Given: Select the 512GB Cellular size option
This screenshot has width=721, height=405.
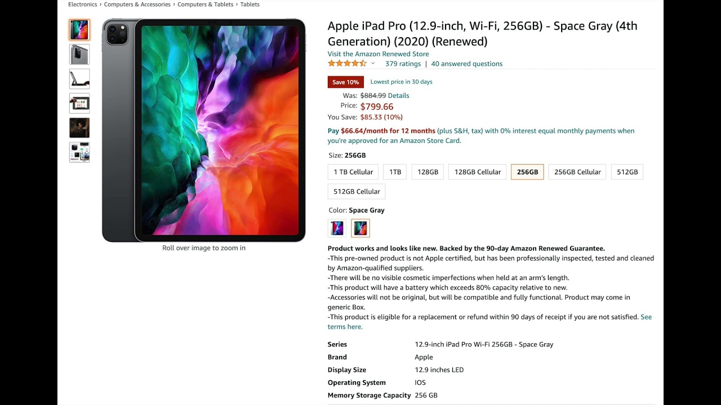Looking at the screenshot, I should 357,191.
